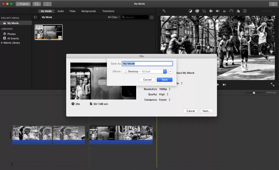
Task: Open the speed adjustment tool
Action: point(231,11)
